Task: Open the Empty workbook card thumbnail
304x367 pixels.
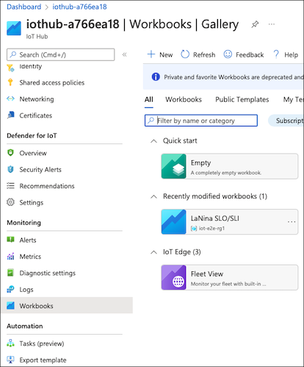Action: pos(173,166)
